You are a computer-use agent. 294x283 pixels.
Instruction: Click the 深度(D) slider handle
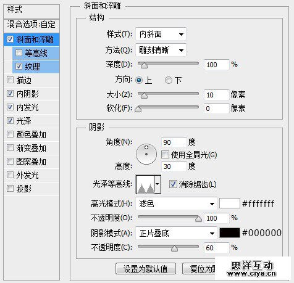pos(144,65)
